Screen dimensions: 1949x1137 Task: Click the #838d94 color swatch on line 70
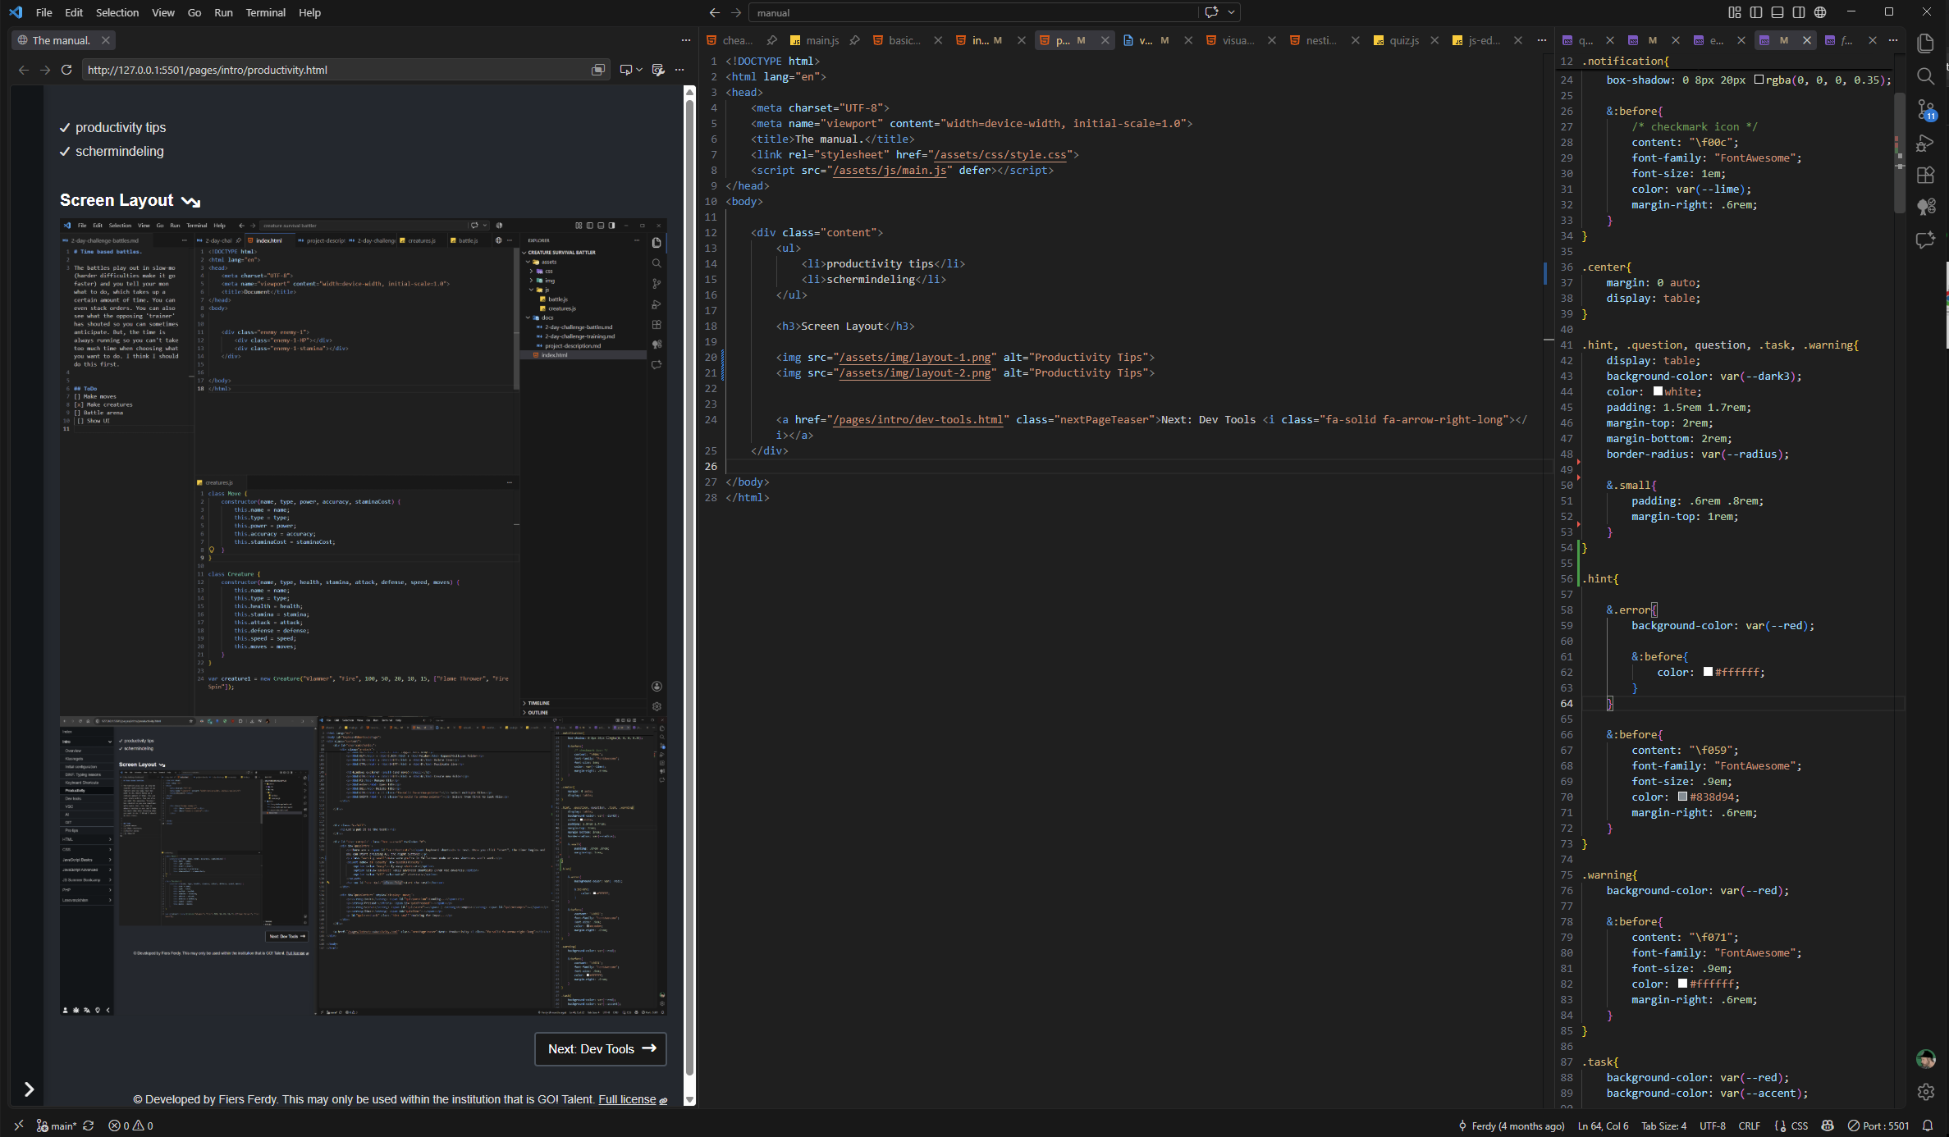click(x=1682, y=797)
